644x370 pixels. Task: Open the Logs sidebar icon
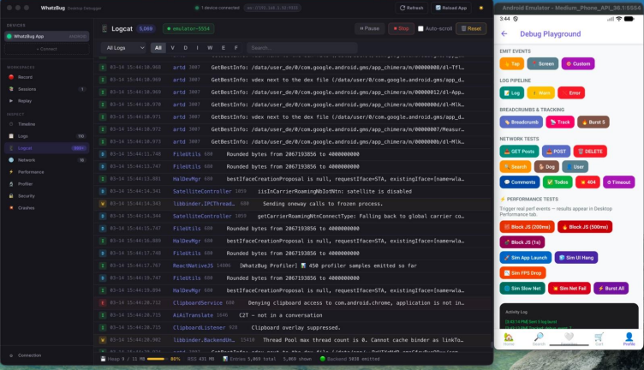(x=11, y=136)
